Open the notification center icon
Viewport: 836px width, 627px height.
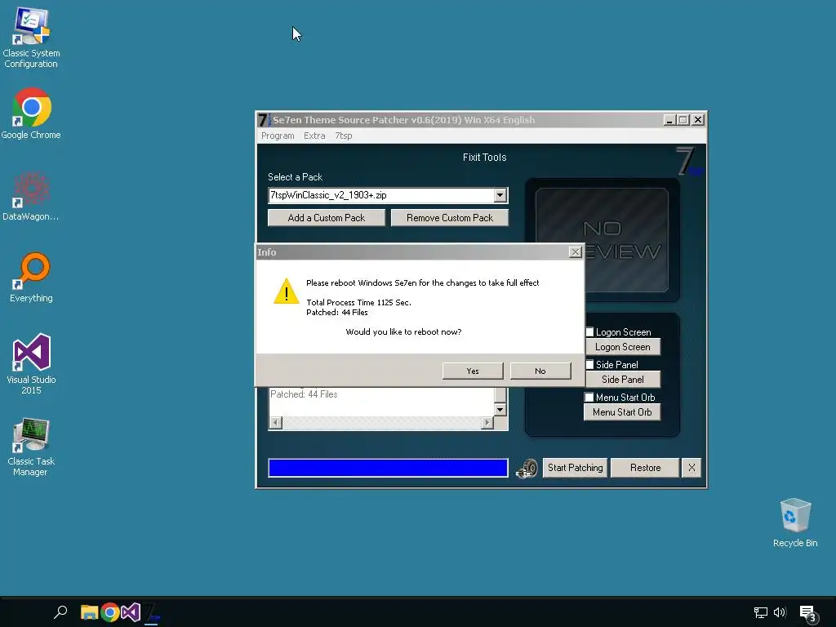(x=808, y=614)
